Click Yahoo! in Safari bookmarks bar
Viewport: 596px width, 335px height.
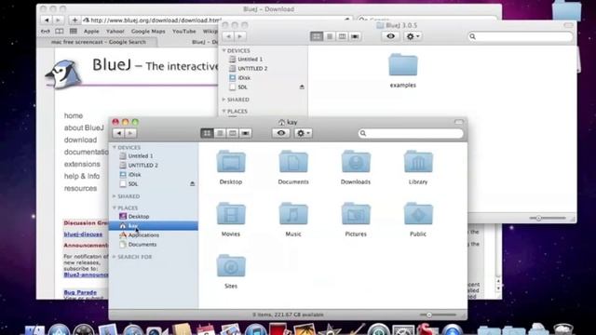115,32
